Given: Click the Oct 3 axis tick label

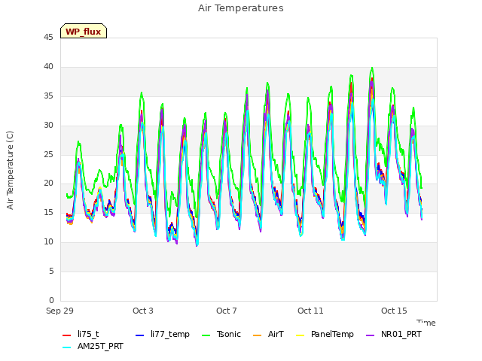Looking at the screenshot, I should pos(143,311).
